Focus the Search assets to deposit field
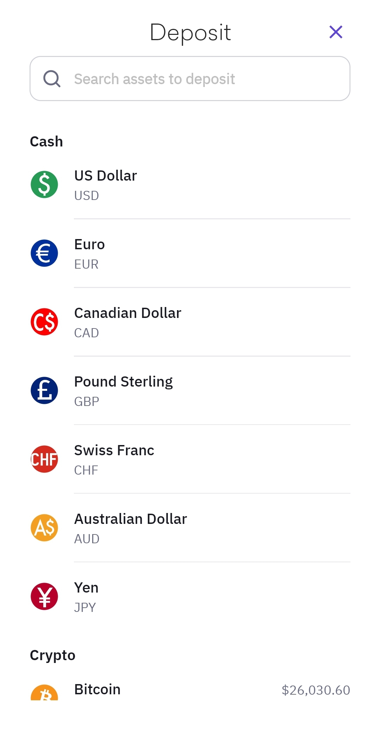The height and width of the screenshot is (745, 380). tap(204, 79)
